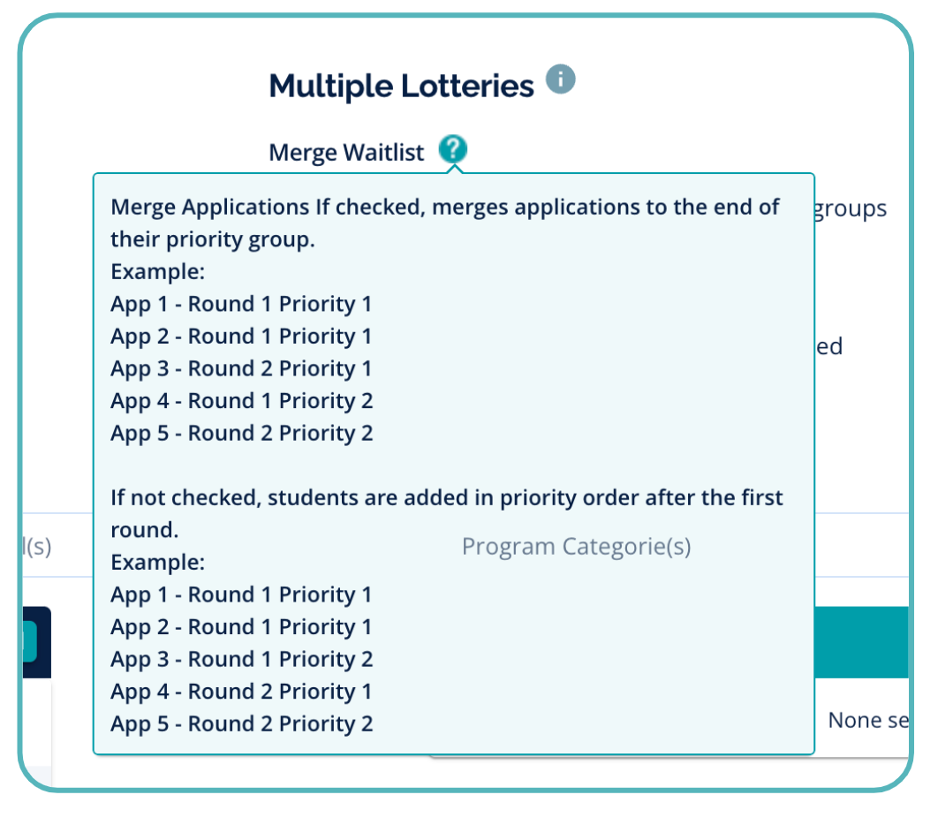The height and width of the screenshot is (825, 938).
Task: Click "App 3 - Round 1 Priority 2" line
Action: coord(241,659)
